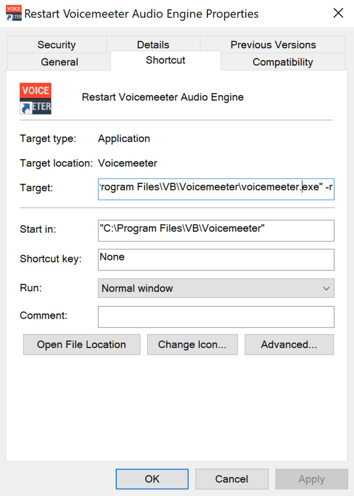Viewport: 354px width, 496px height.
Task: Click the 'Voicemeeter' target location value
Action: coord(127,163)
